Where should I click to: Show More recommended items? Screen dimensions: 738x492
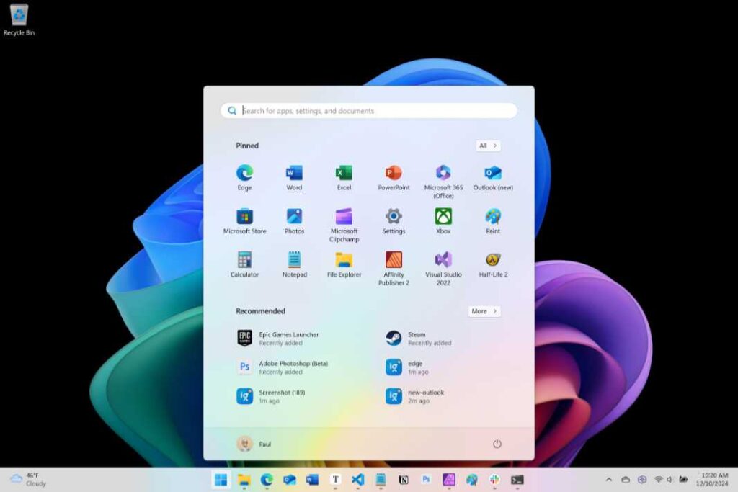[484, 311]
